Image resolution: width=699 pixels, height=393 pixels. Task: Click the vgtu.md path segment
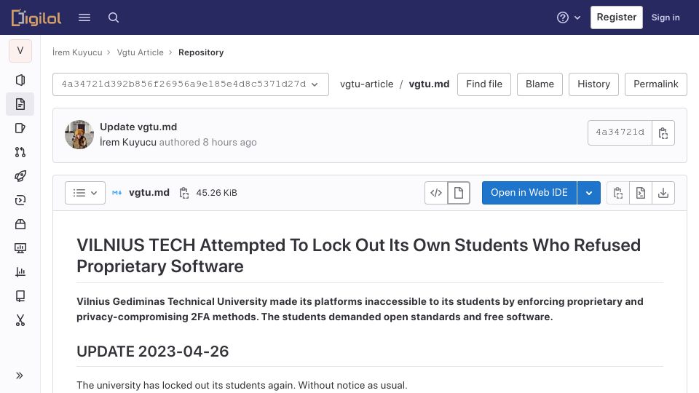[429, 84]
